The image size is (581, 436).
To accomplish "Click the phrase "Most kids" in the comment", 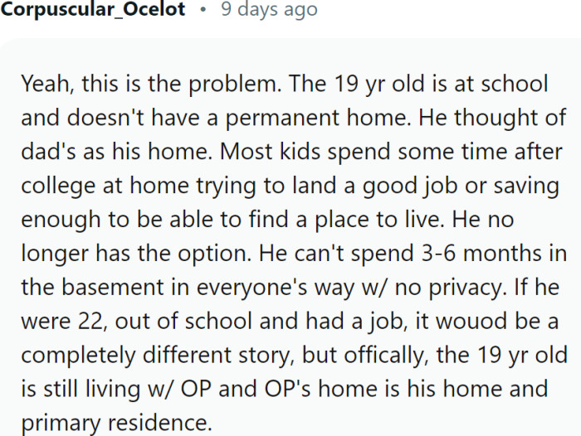I will click(x=270, y=152).
